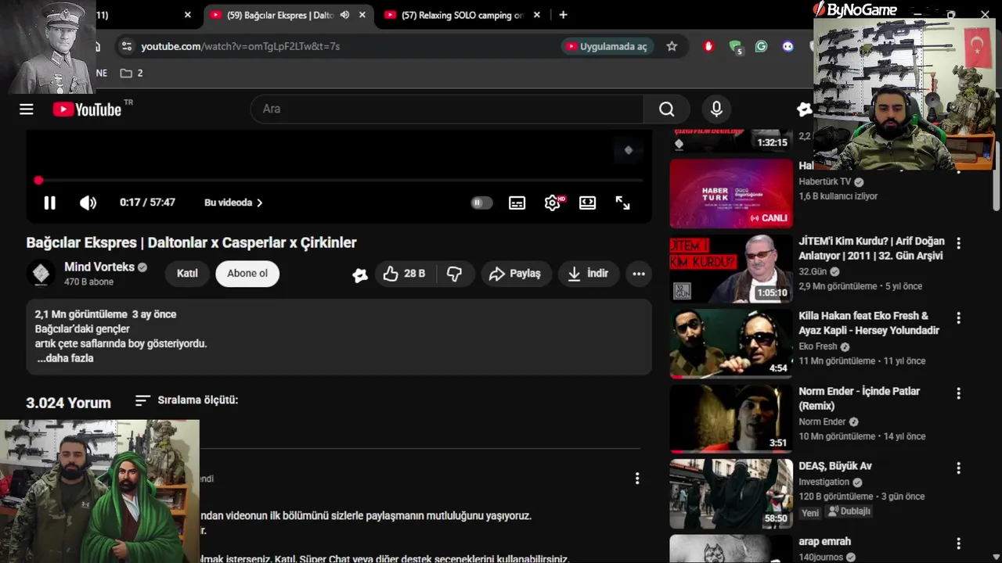Image resolution: width=1002 pixels, height=563 pixels.
Task: Bookmark this page with star icon
Action: (672, 46)
